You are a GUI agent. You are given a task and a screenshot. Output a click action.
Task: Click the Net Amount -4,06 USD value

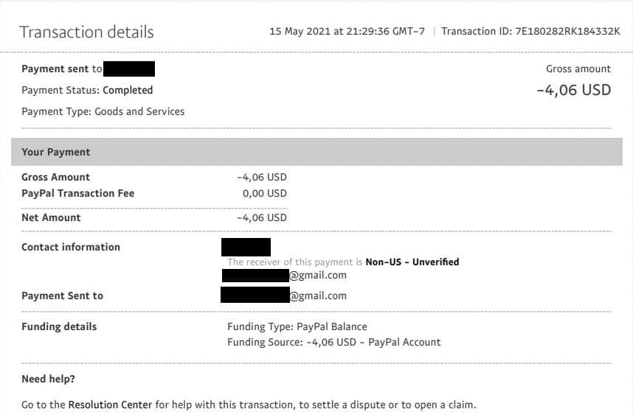click(262, 217)
